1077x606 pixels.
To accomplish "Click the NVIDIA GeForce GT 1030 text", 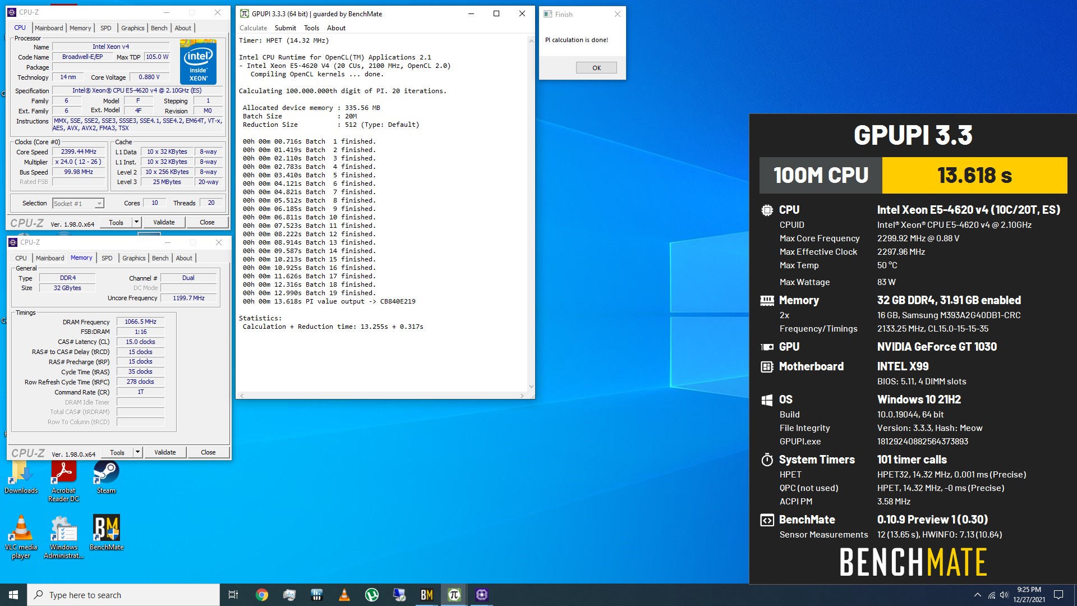I will click(937, 347).
